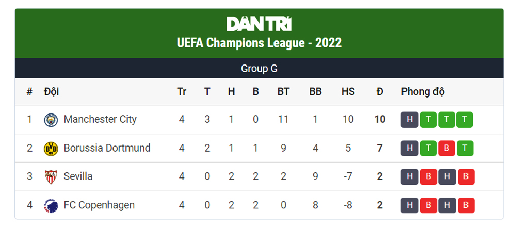Open the FC Copenhagen team name link

point(99,205)
